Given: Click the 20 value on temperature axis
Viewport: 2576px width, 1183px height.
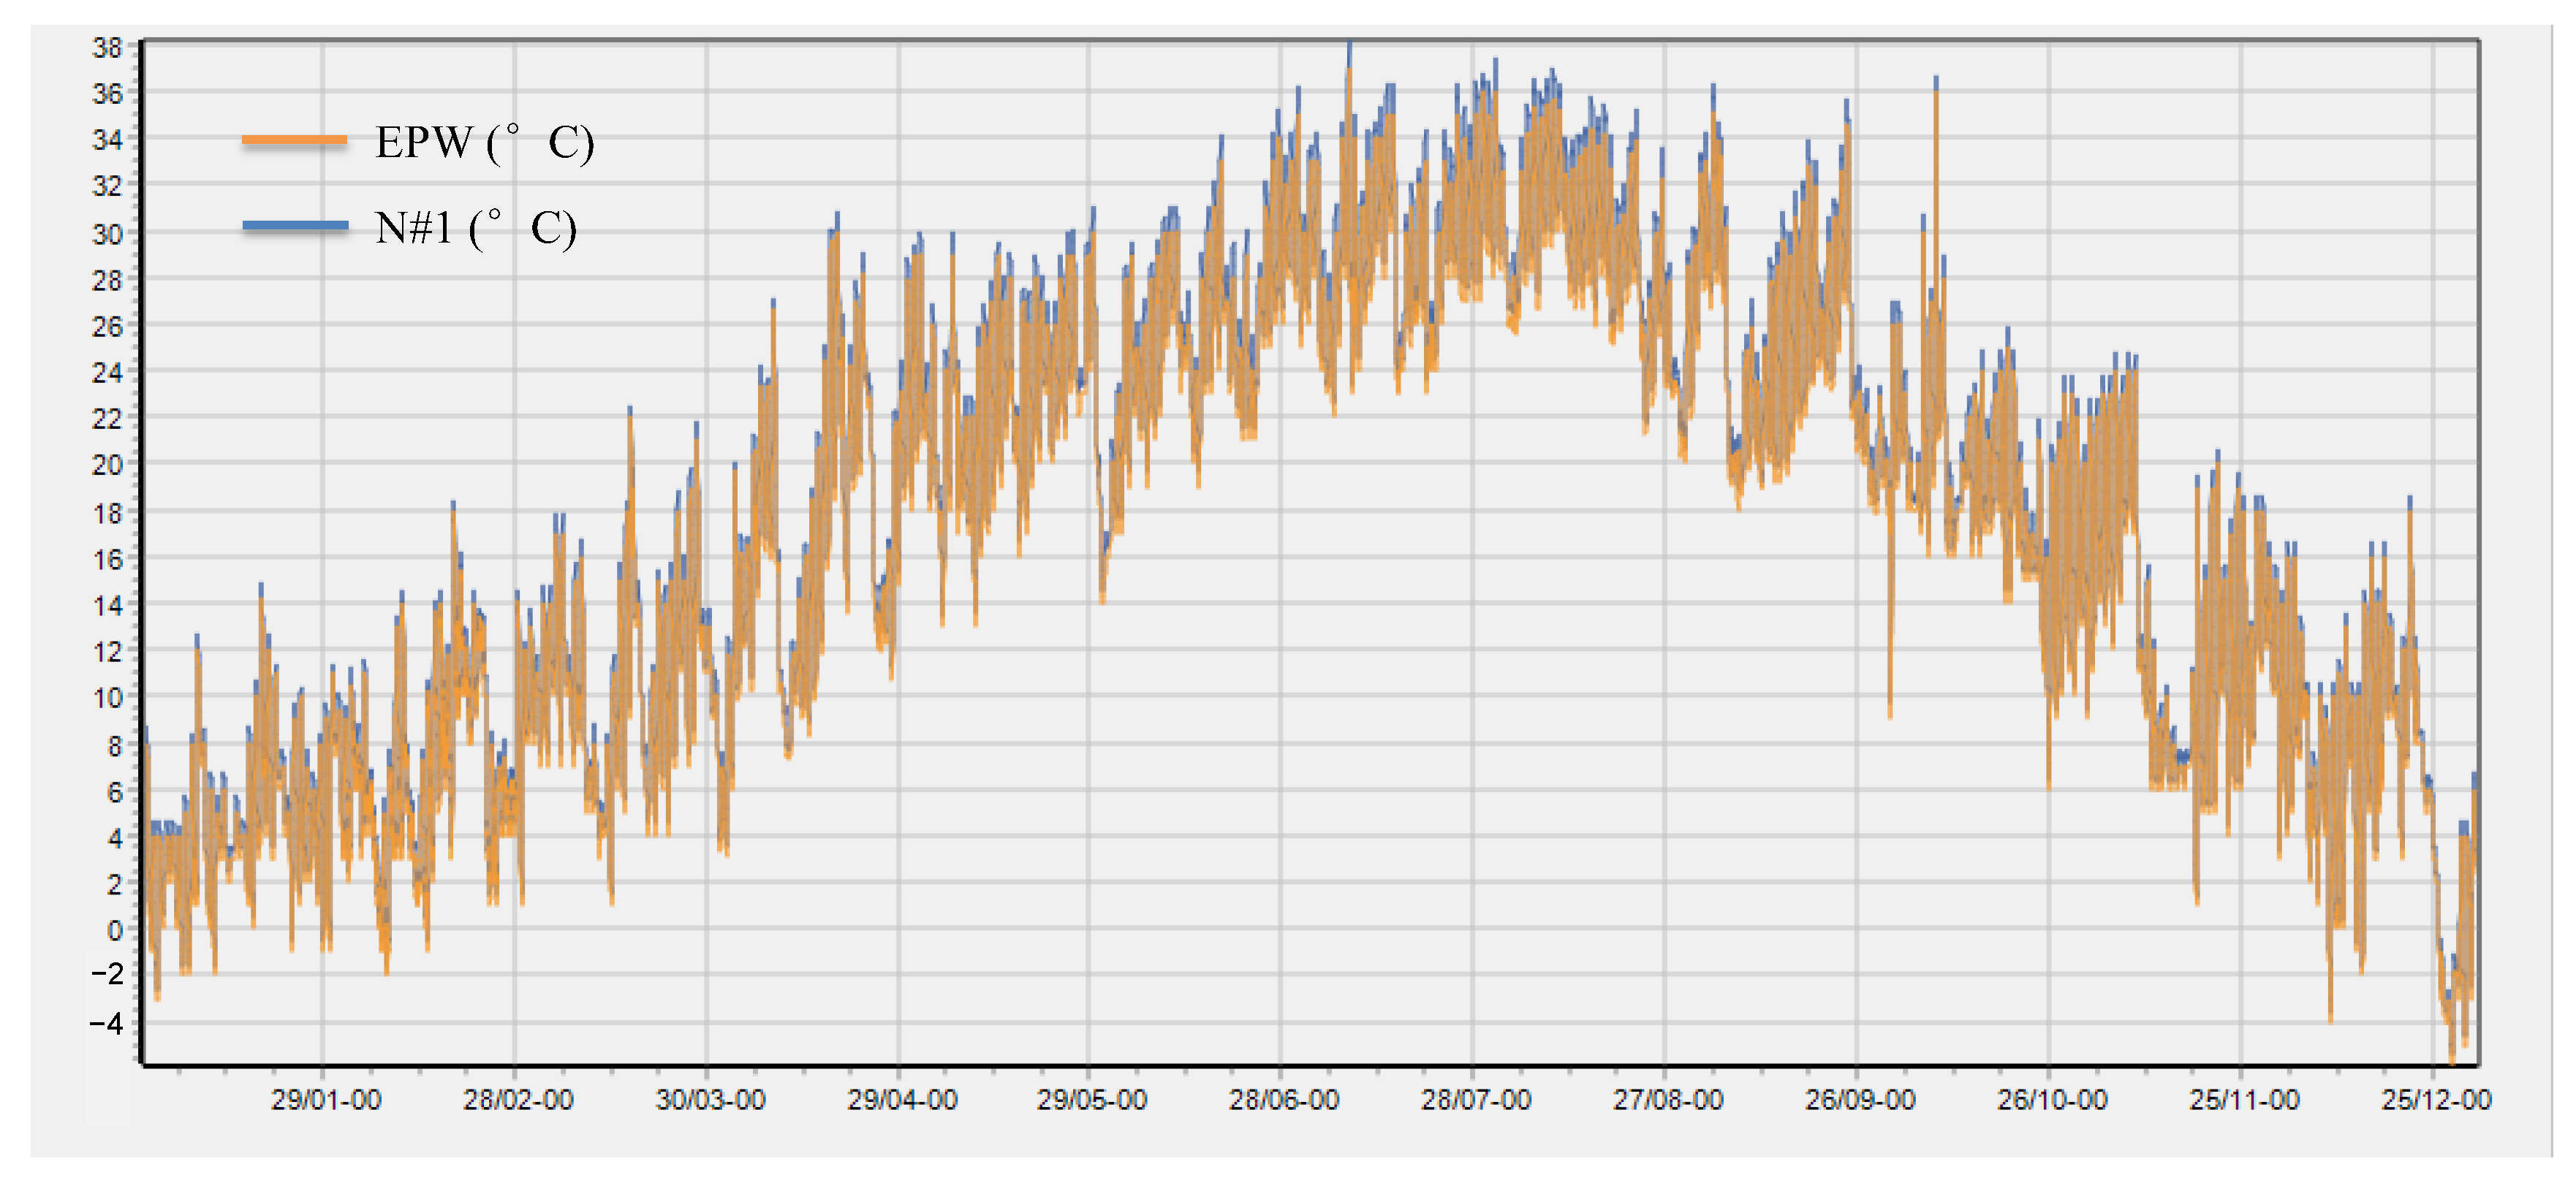Looking at the screenshot, I should coord(107,465).
